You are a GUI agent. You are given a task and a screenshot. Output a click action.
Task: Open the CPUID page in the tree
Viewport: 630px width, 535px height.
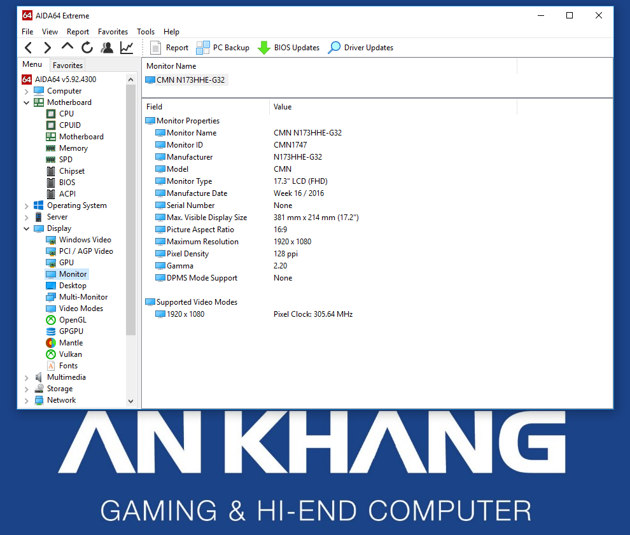(x=64, y=125)
